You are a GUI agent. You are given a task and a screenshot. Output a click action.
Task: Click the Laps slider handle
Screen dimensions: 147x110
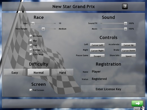pos(33,23)
